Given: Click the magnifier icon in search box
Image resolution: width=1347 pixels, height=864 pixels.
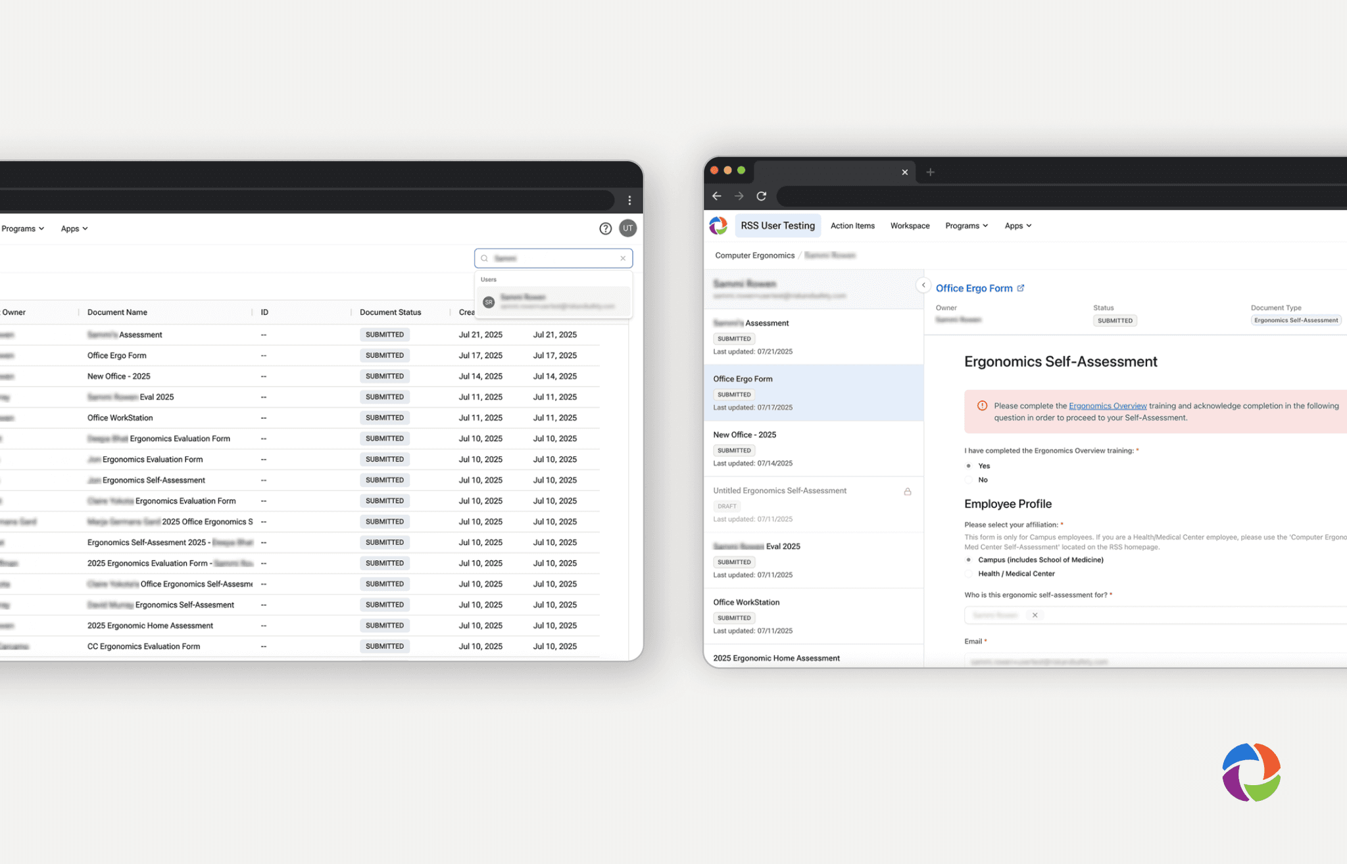Looking at the screenshot, I should tap(485, 258).
